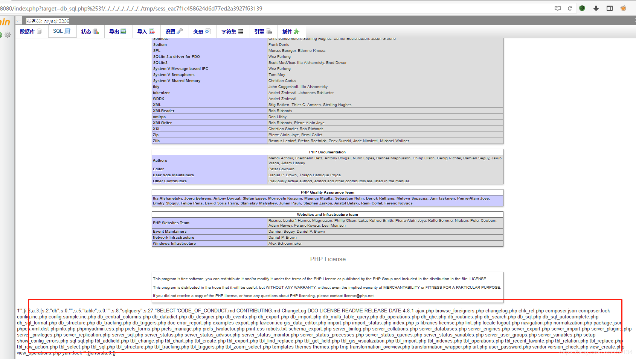
Task: Enable reader mode in the address bar
Action: coord(557,8)
